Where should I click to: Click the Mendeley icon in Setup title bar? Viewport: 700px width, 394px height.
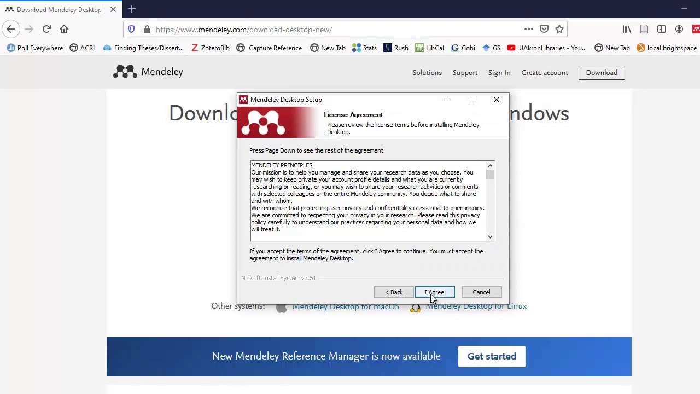click(x=243, y=100)
